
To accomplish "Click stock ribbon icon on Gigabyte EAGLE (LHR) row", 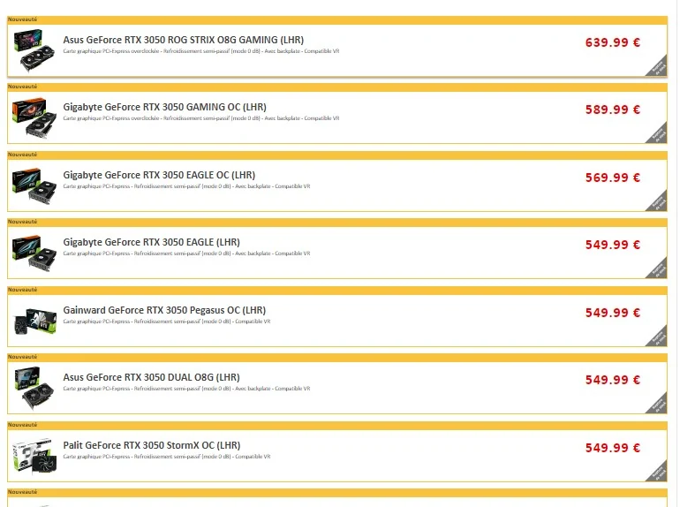I will 658,269.
